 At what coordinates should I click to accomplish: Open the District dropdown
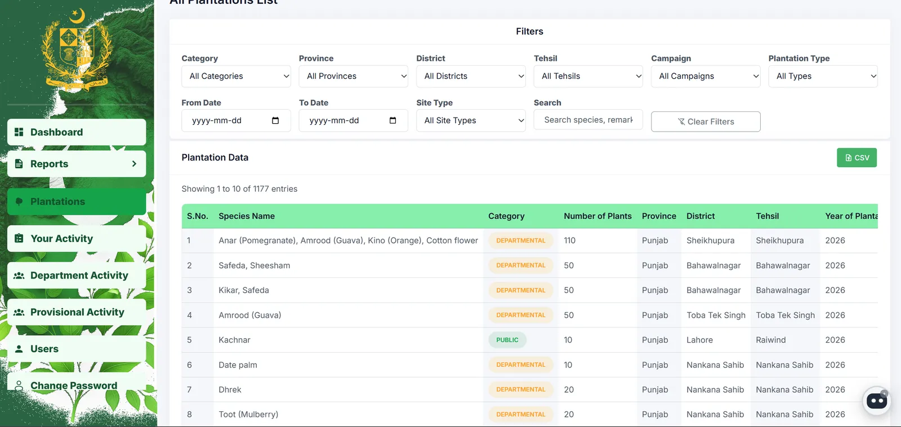[x=471, y=77]
